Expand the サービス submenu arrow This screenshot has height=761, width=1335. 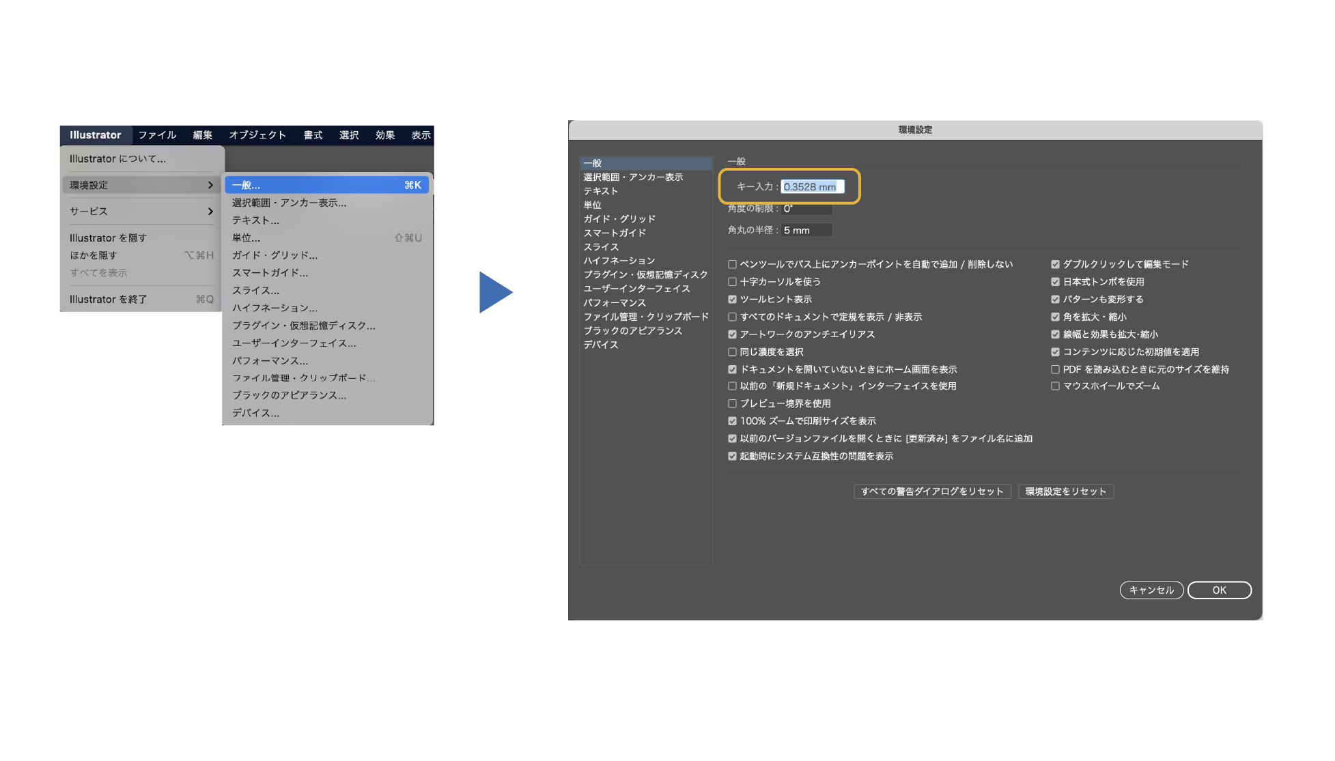210,212
